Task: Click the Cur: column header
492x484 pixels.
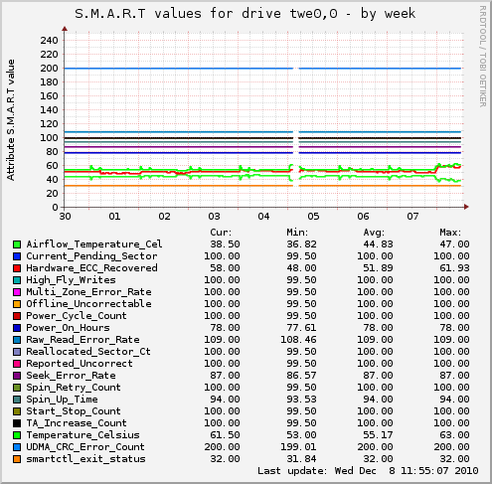Action: click(x=221, y=233)
